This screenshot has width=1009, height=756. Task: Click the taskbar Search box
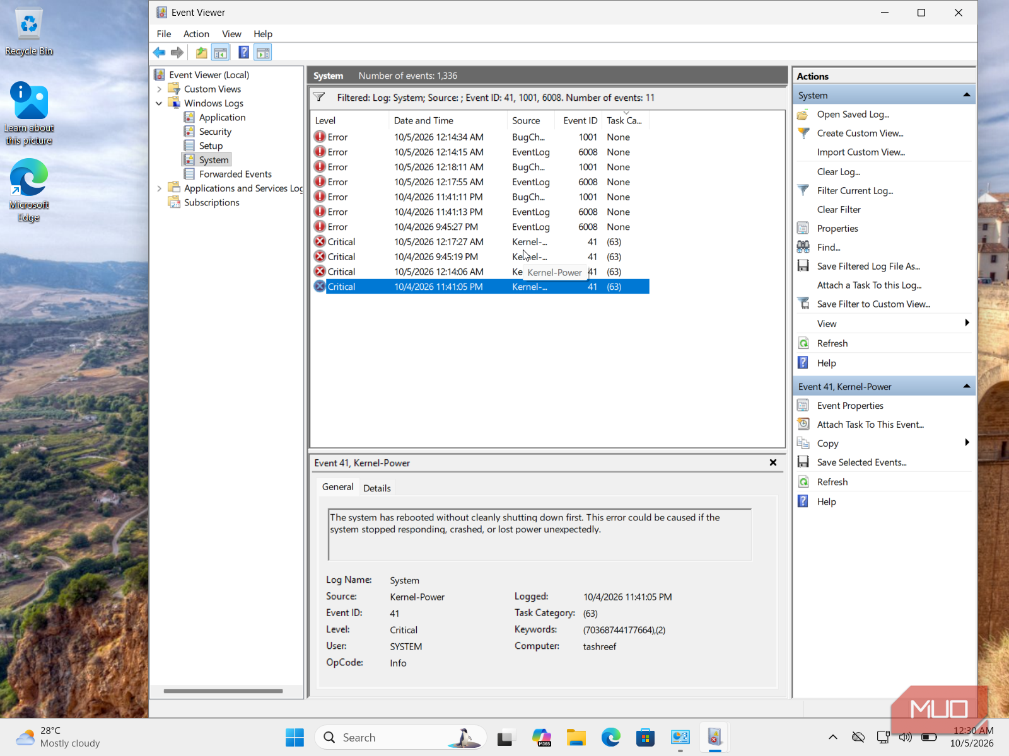click(x=400, y=737)
